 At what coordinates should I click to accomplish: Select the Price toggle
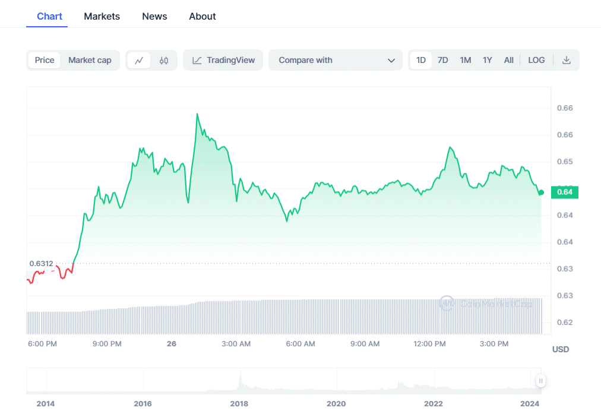(x=45, y=60)
